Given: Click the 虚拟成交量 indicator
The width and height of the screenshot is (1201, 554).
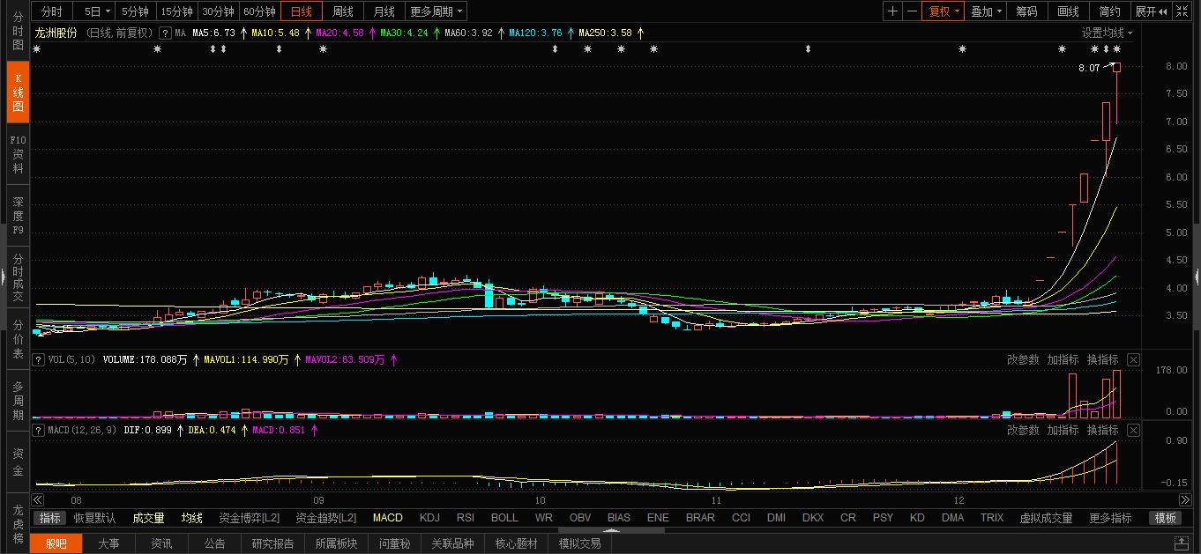Looking at the screenshot, I should 1046,518.
